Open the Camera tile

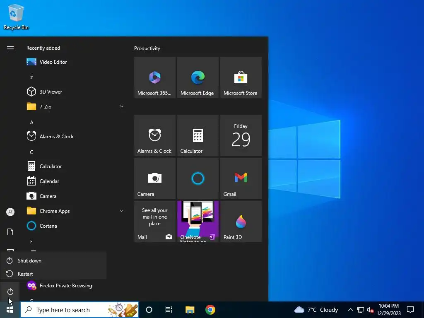click(155, 178)
